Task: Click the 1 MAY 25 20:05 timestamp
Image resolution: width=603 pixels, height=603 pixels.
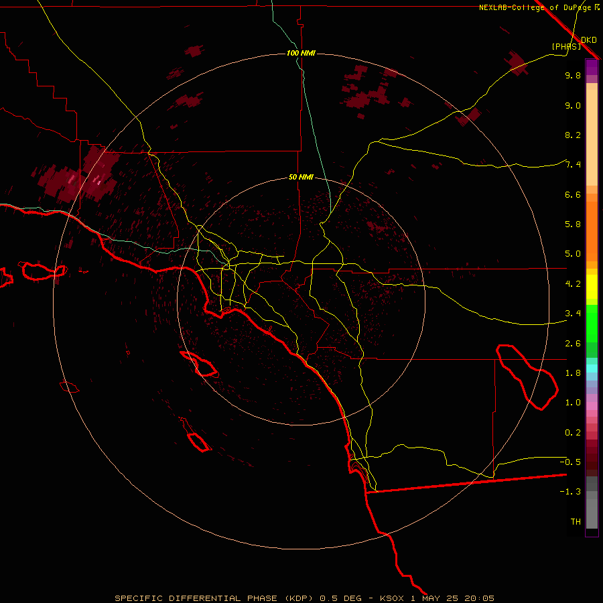Action: (x=452, y=598)
